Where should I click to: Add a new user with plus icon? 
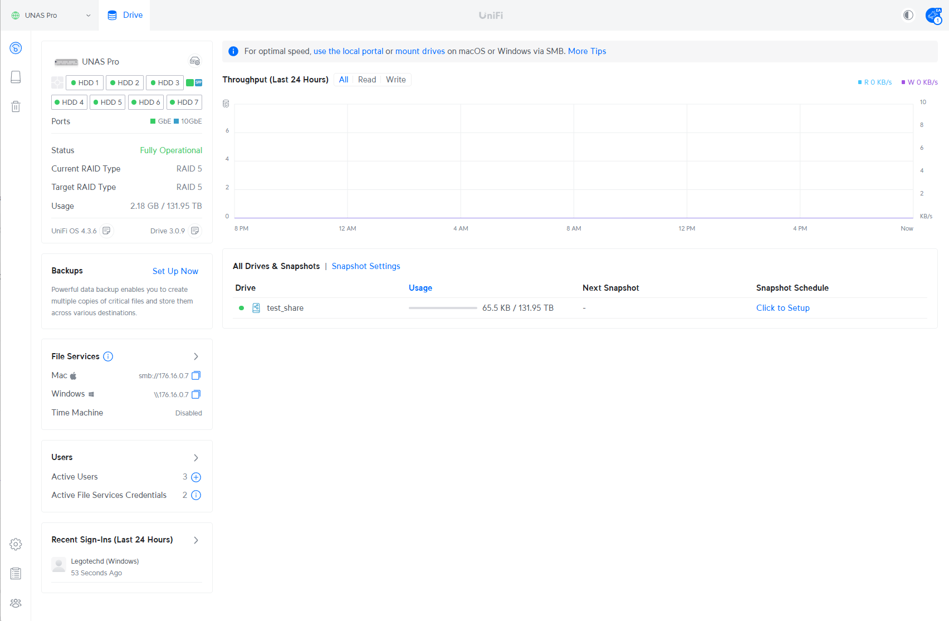[x=196, y=477]
